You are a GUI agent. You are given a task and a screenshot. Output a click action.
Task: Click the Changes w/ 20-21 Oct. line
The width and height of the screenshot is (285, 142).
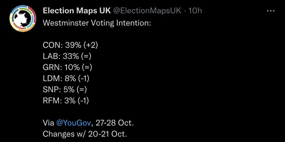tap(85, 134)
